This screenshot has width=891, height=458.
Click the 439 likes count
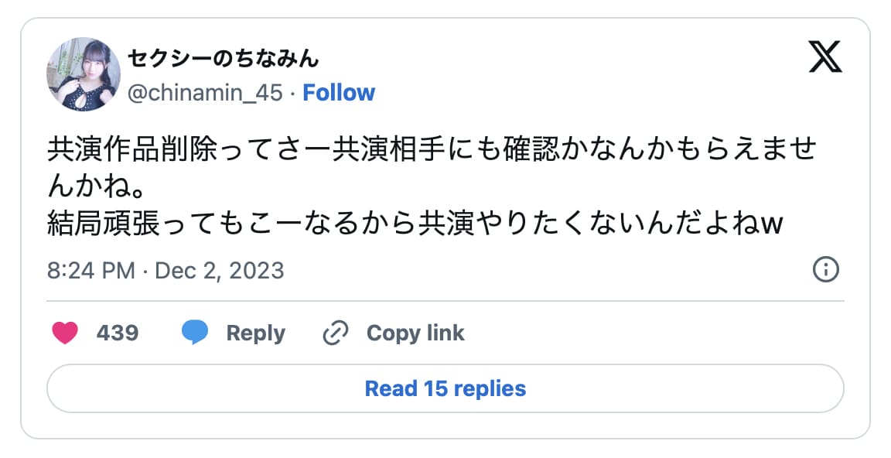[x=118, y=333]
